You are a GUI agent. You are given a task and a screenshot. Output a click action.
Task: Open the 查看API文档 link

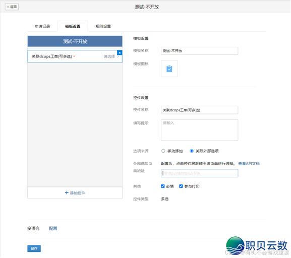click(249, 164)
